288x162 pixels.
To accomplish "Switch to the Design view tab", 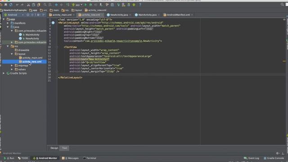I will coord(54,148).
